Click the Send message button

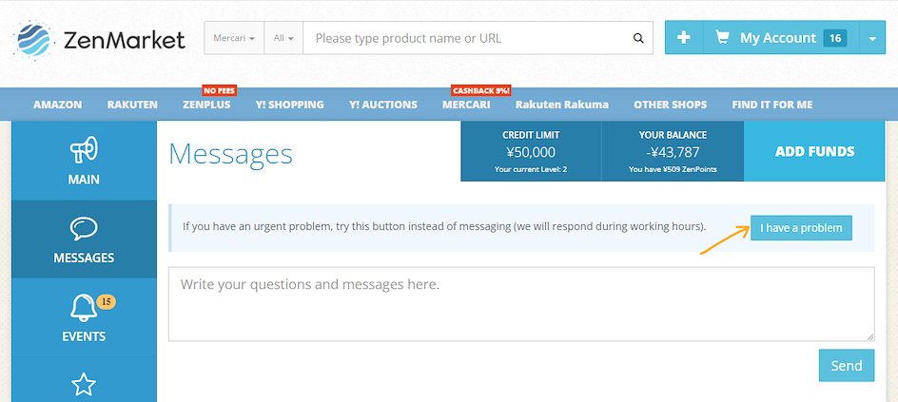click(847, 365)
